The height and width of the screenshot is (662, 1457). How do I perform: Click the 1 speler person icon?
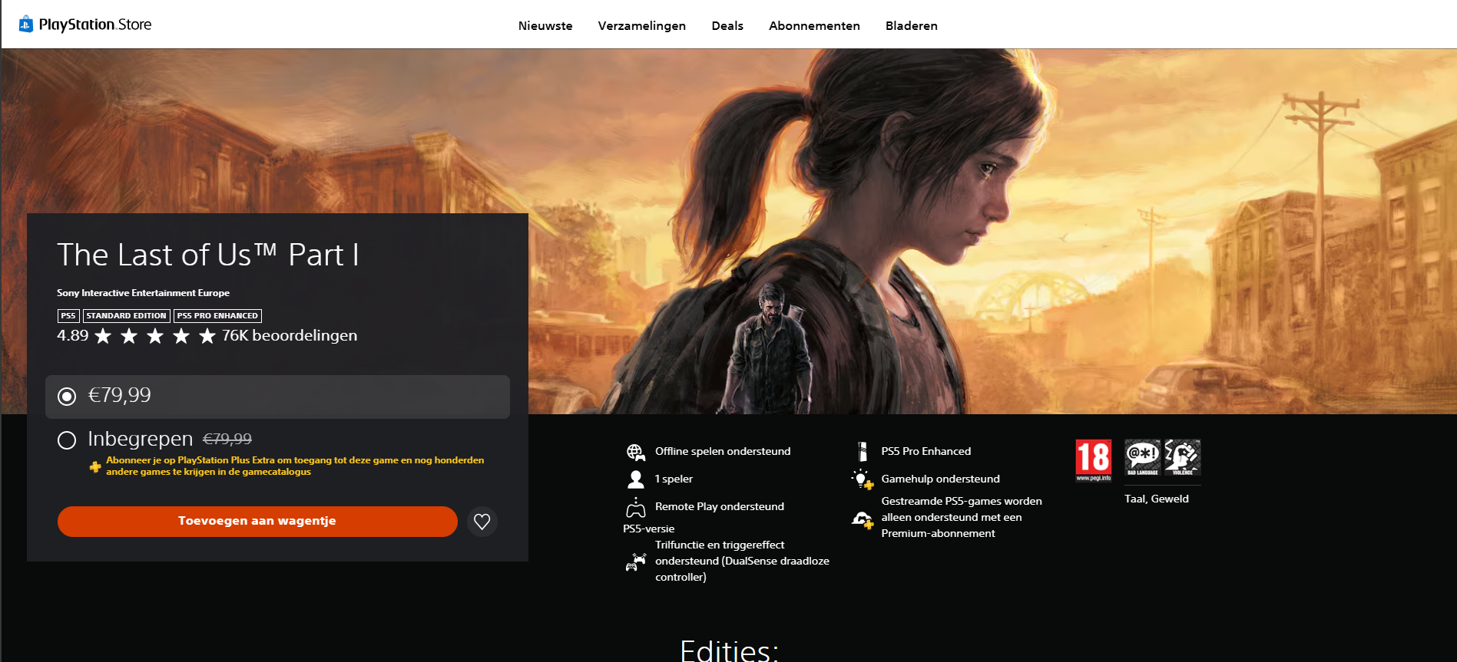(636, 479)
